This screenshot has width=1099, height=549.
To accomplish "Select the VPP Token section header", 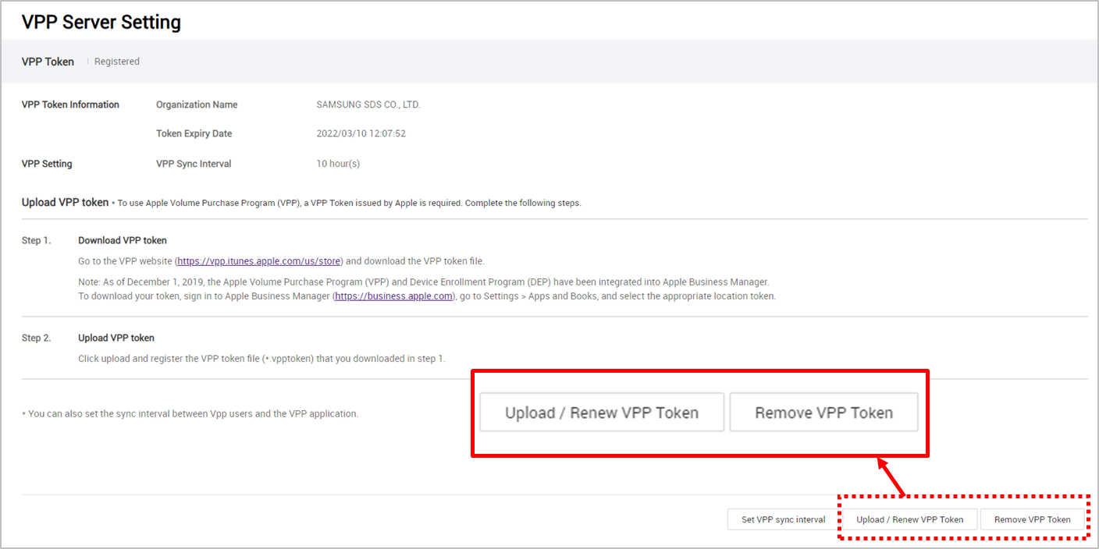I will click(48, 62).
